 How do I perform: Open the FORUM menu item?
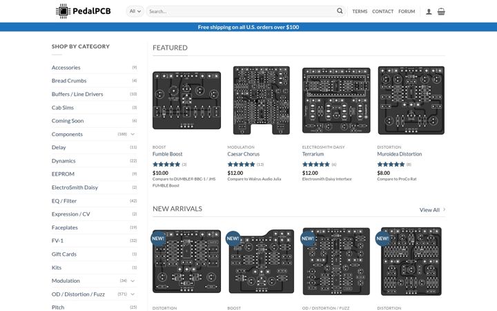pyautogui.click(x=407, y=12)
